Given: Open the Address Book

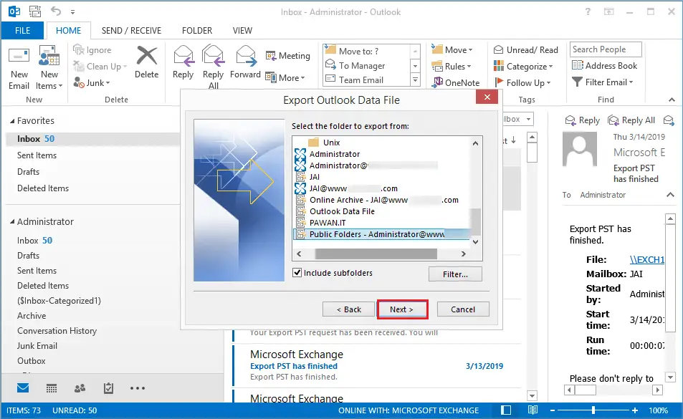Looking at the screenshot, I should [604, 66].
